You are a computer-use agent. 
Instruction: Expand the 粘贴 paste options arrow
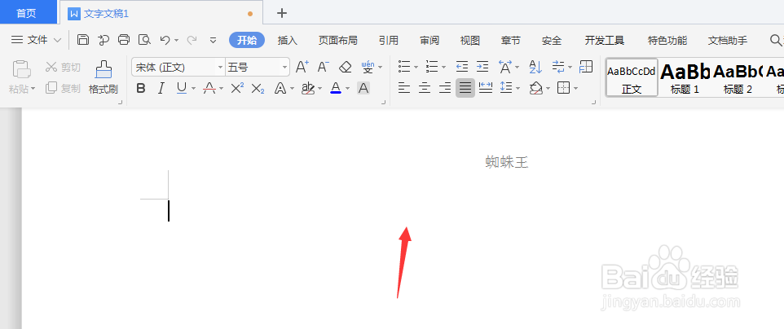pyautogui.click(x=33, y=89)
